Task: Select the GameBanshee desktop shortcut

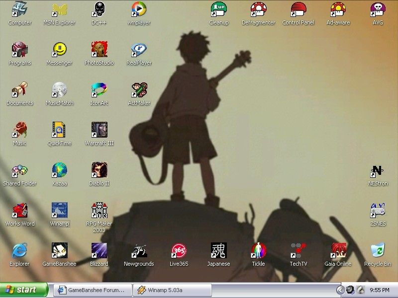Action: pyautogui.click(x=59, y=250)
